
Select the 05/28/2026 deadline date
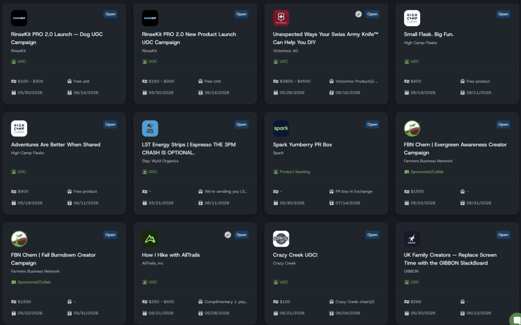tap(217, 313)
